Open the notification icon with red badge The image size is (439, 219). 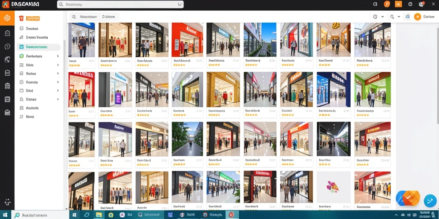click(x=422, y=4)
